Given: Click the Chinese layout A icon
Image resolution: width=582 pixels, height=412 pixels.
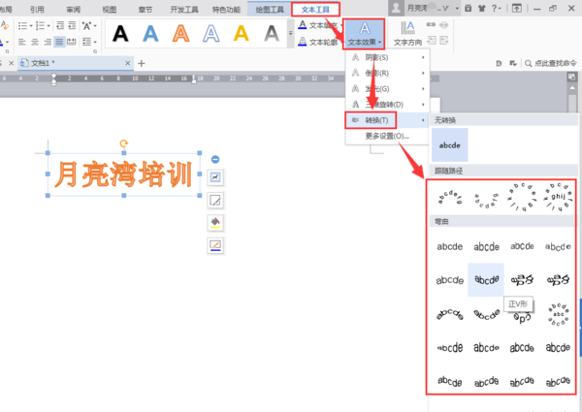Looking at the screenshot, I should (x=86, y=25).
